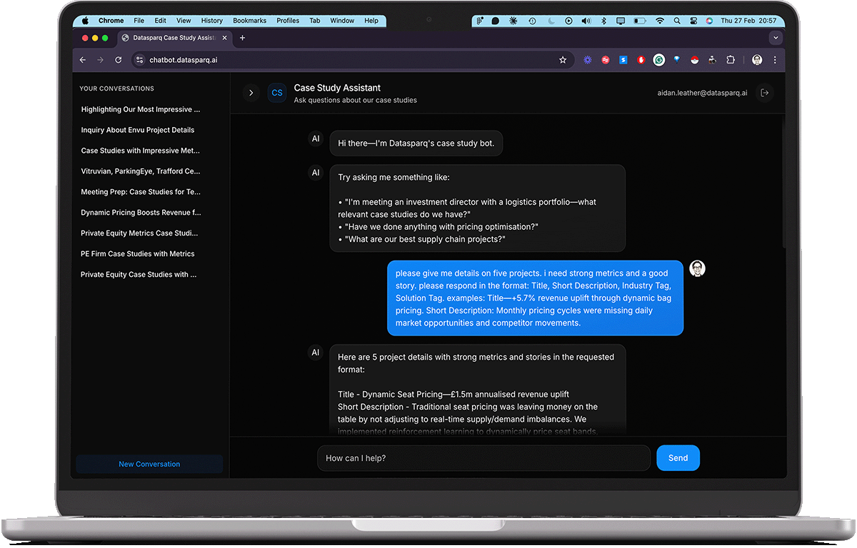Toggle Focus moon icon in menu bar
Image resolution: width=857 pixels, height=548 pixels.
point(551,21)
